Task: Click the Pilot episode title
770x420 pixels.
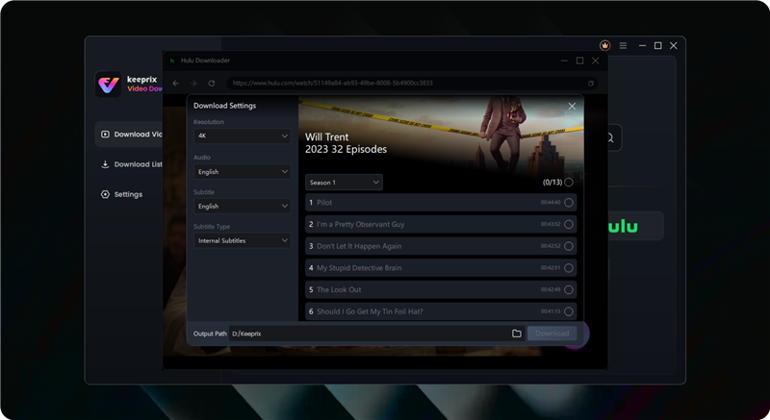Action: point(324,203)
